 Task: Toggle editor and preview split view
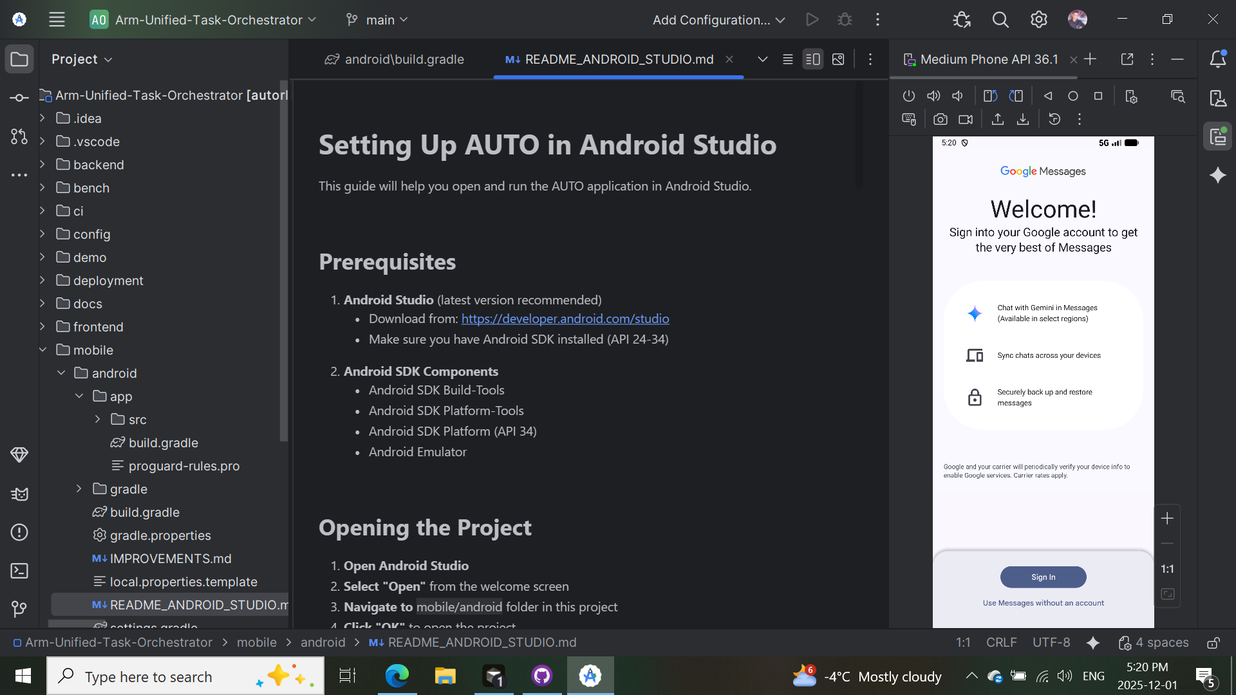[x=812, y=59]
